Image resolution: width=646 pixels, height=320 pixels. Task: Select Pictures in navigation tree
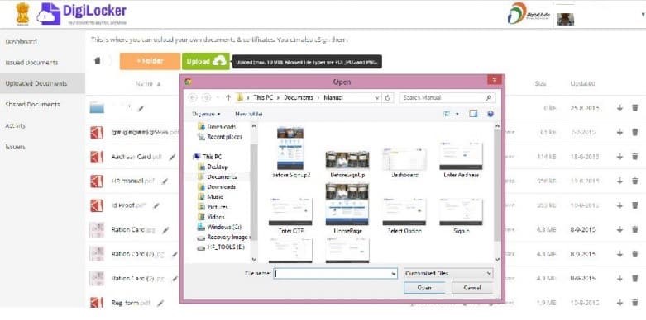coord(213,207)
